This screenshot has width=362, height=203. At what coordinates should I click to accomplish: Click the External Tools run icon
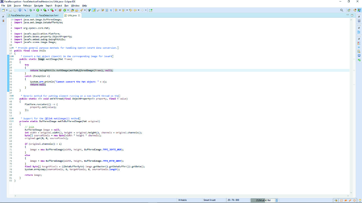[52, 10]
